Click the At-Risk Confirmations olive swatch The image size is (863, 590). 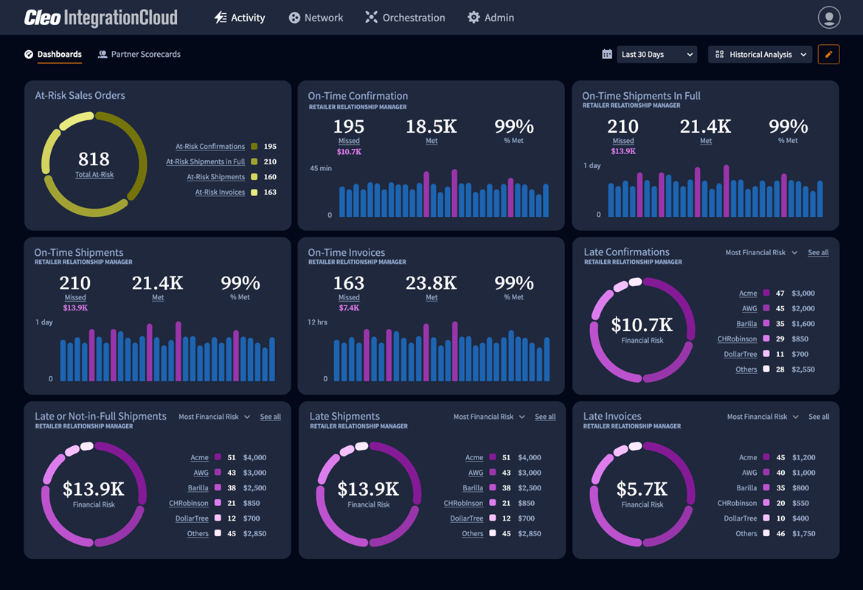pos(254,147)
